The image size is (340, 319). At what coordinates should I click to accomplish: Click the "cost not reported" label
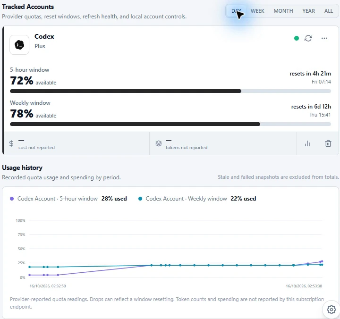36,148
